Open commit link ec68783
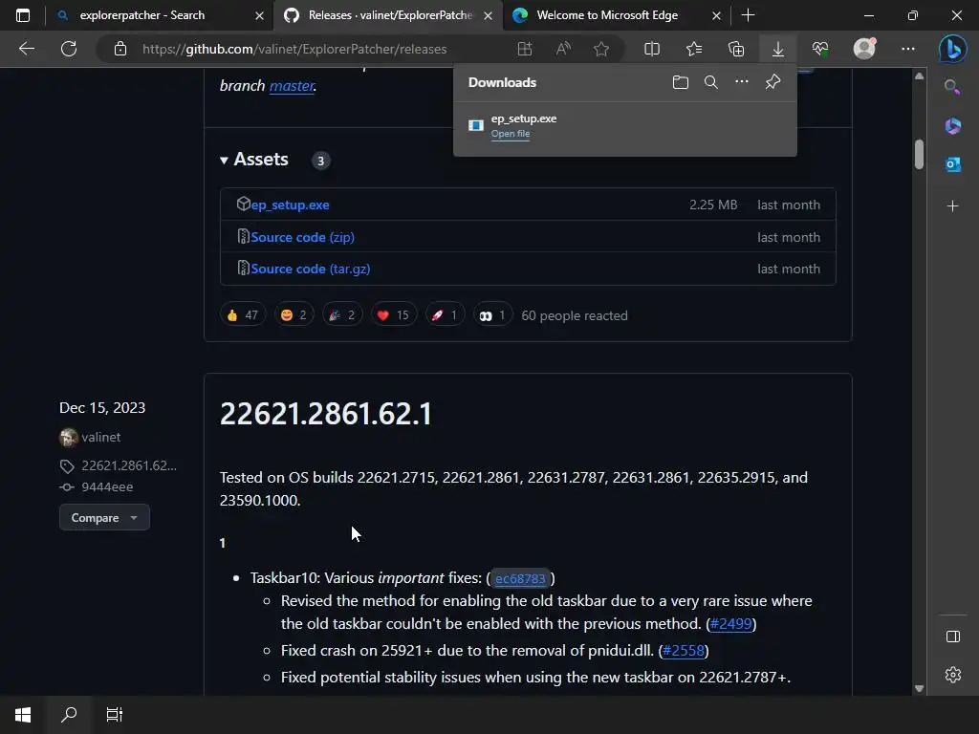The width and height of the screenshot is (979, 734). tap(520, 578)
